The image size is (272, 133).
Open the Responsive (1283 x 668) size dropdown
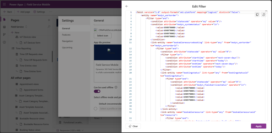coord(70,130)
